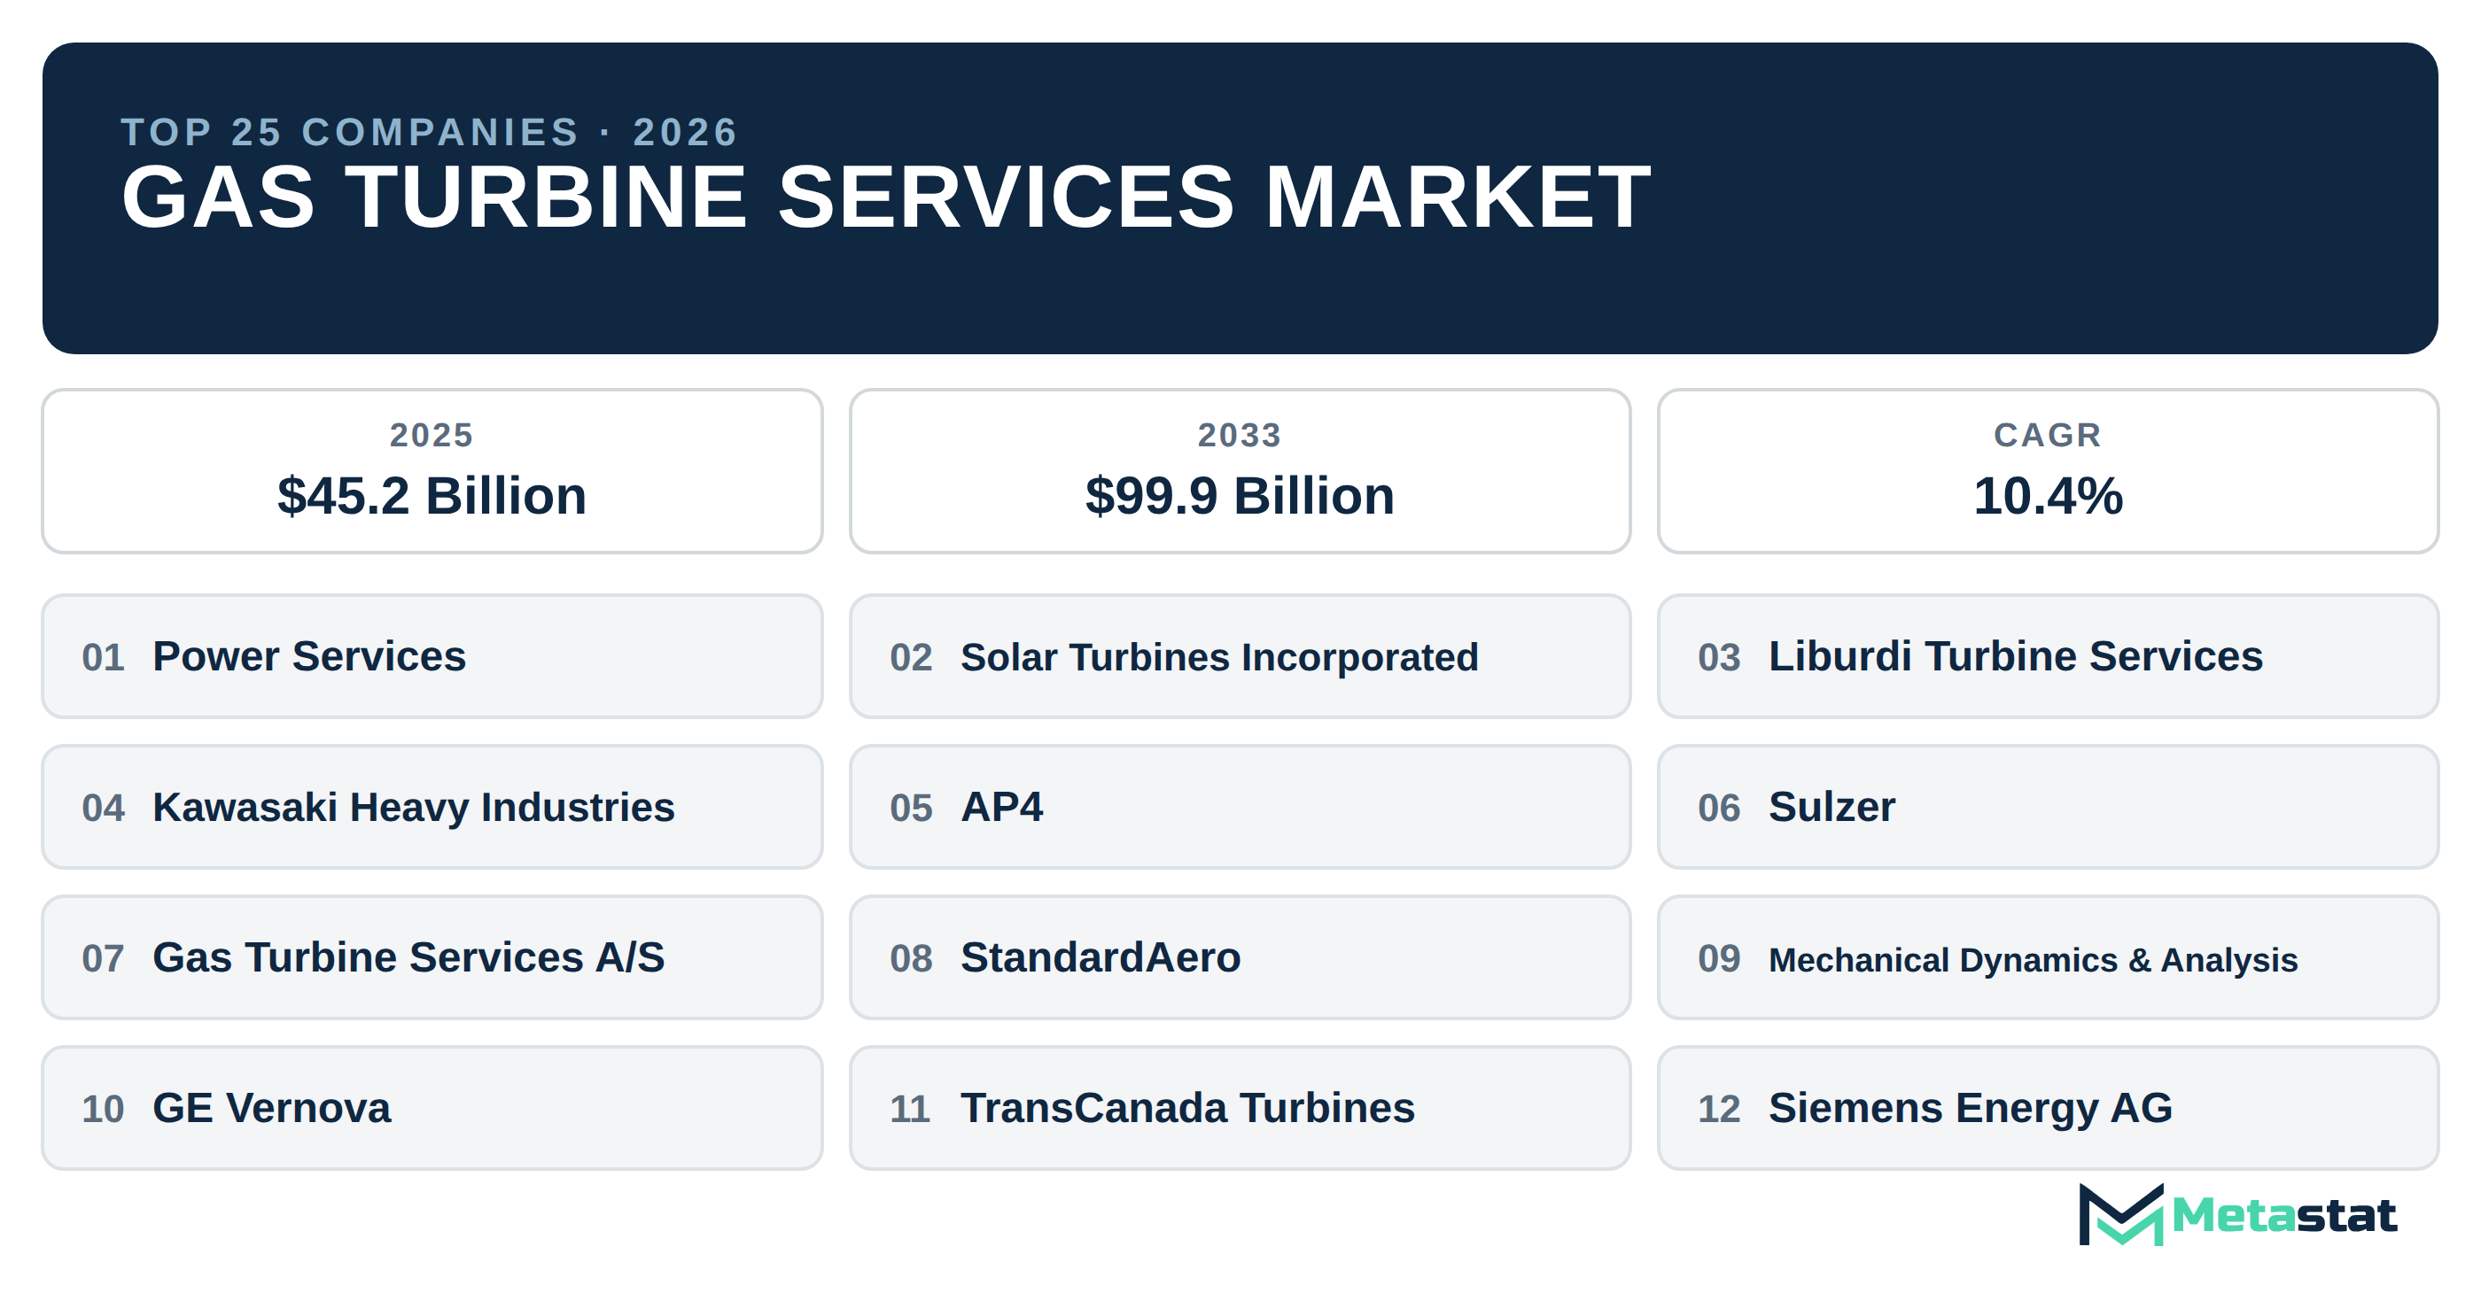
Task: Click the Metastat logo icon
Action: click(2120, 1214)
